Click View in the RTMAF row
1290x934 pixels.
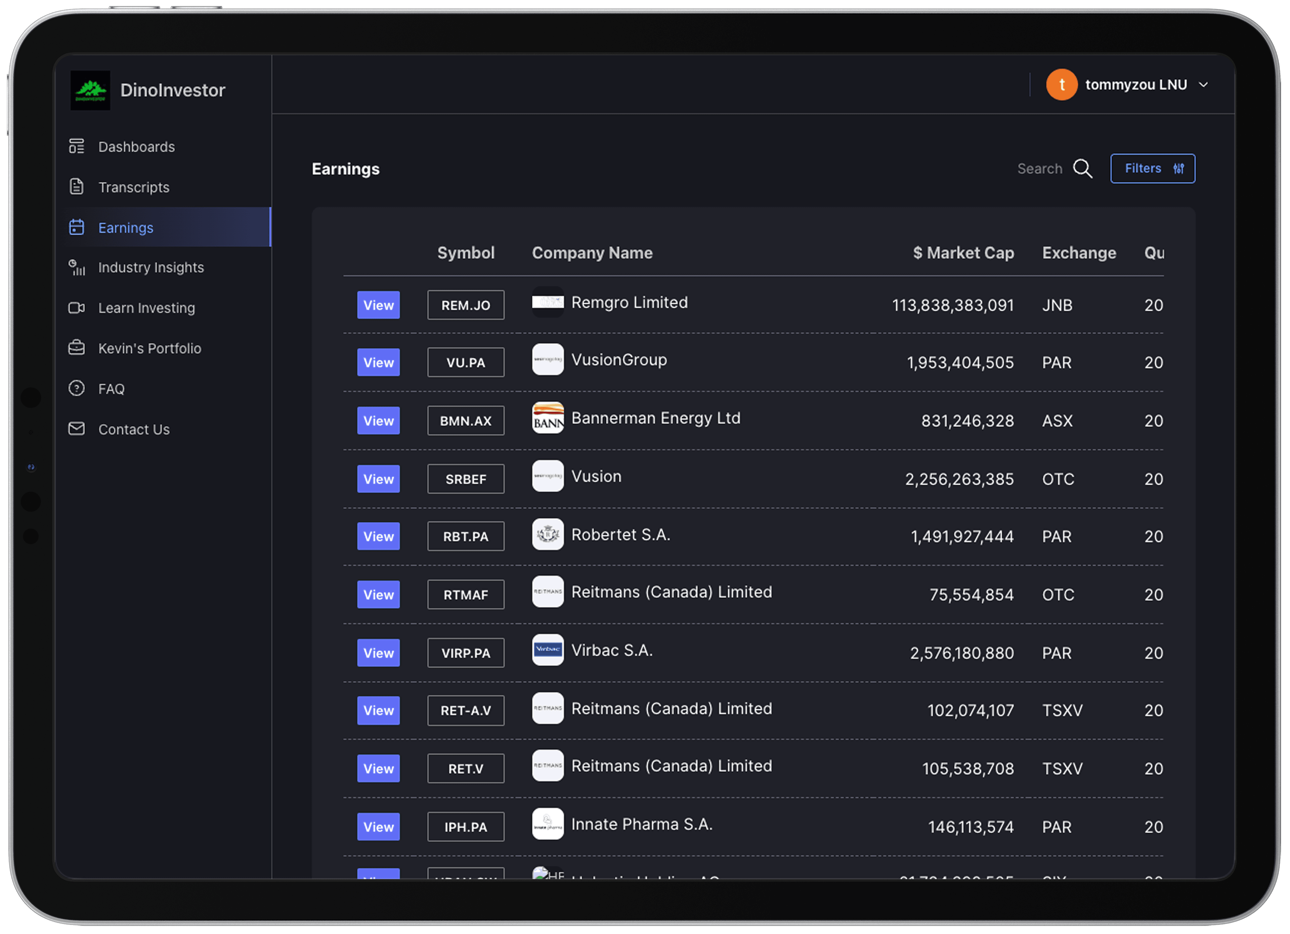tap(378, 595)
